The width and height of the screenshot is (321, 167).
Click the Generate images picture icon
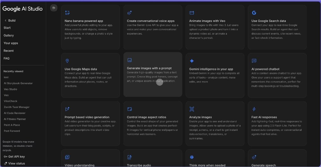point(129,60)
